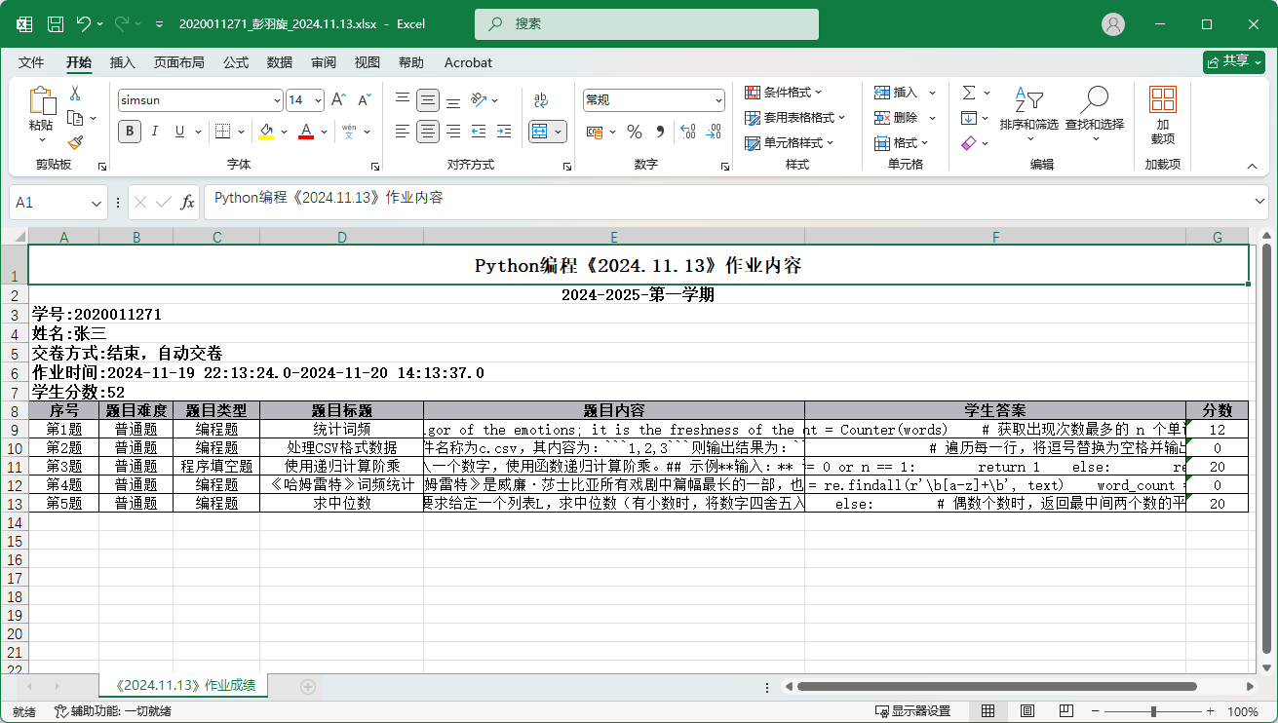Click the accessibility 辅助功能 status item
This screenshot has height=723, width=1278.
113,711
